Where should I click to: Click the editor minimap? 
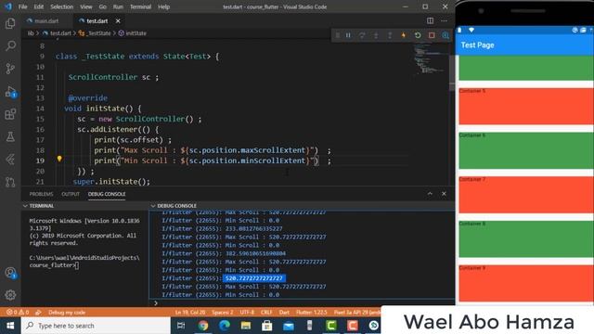[x=431, y=59]
